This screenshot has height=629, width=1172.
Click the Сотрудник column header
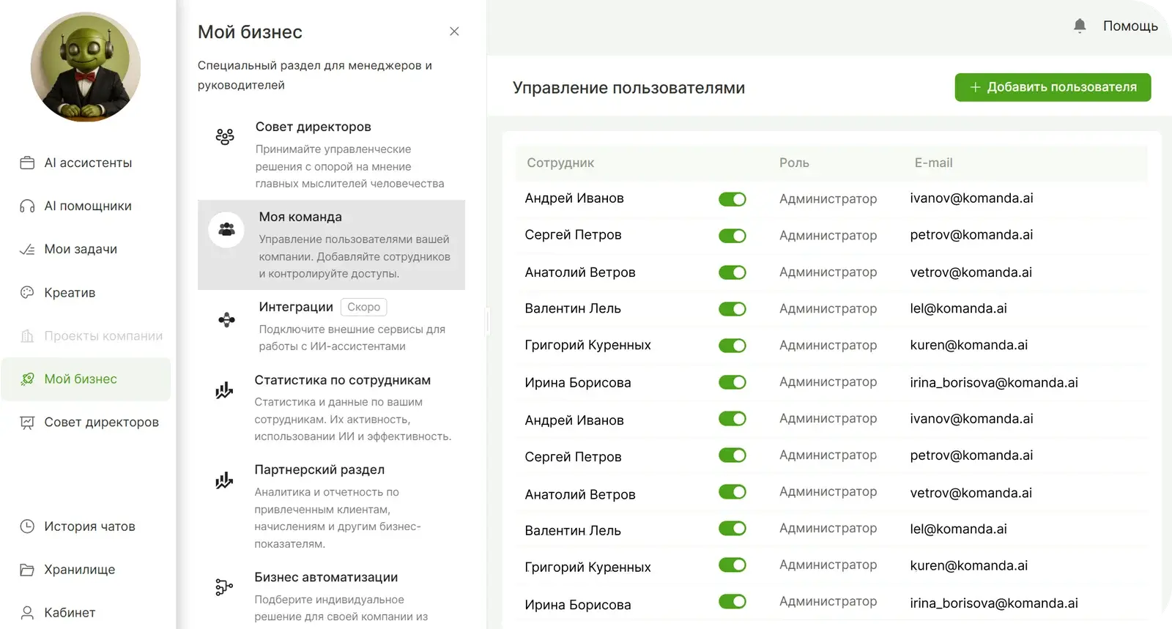click(560, 163)
